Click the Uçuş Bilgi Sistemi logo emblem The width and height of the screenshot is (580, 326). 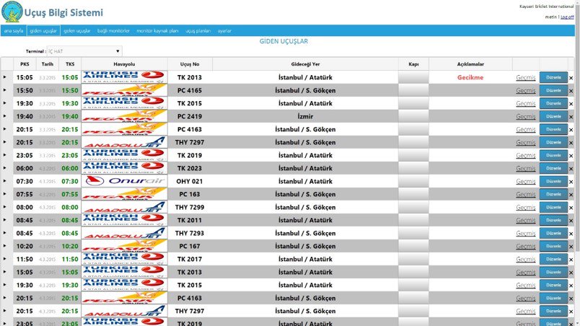[12, 12]
